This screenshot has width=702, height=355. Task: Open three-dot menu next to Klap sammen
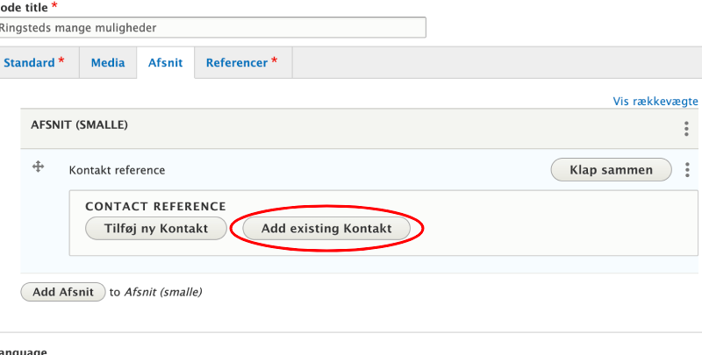click(686, 170)
